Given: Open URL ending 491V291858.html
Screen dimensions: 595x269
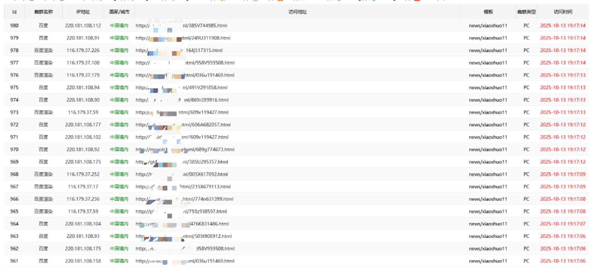Looking at the screenshot, I should point(181,88).
